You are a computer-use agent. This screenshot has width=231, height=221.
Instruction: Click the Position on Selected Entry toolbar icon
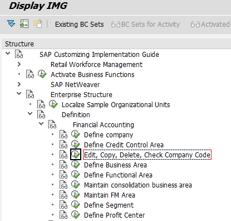point(24,24)
